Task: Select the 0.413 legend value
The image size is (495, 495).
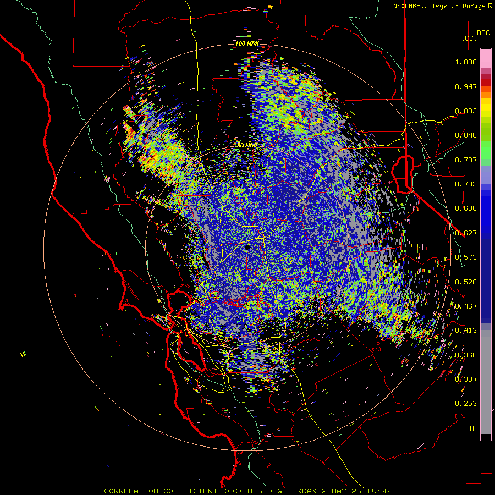Action: [x=466, y=331]
